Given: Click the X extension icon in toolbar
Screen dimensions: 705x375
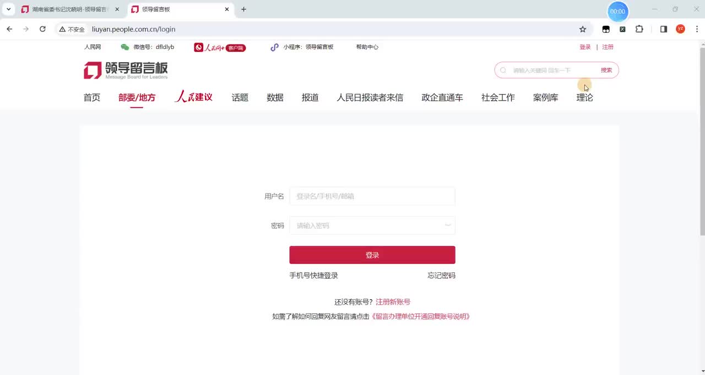Looking at the screenshot, I should (x=622, y=29).
